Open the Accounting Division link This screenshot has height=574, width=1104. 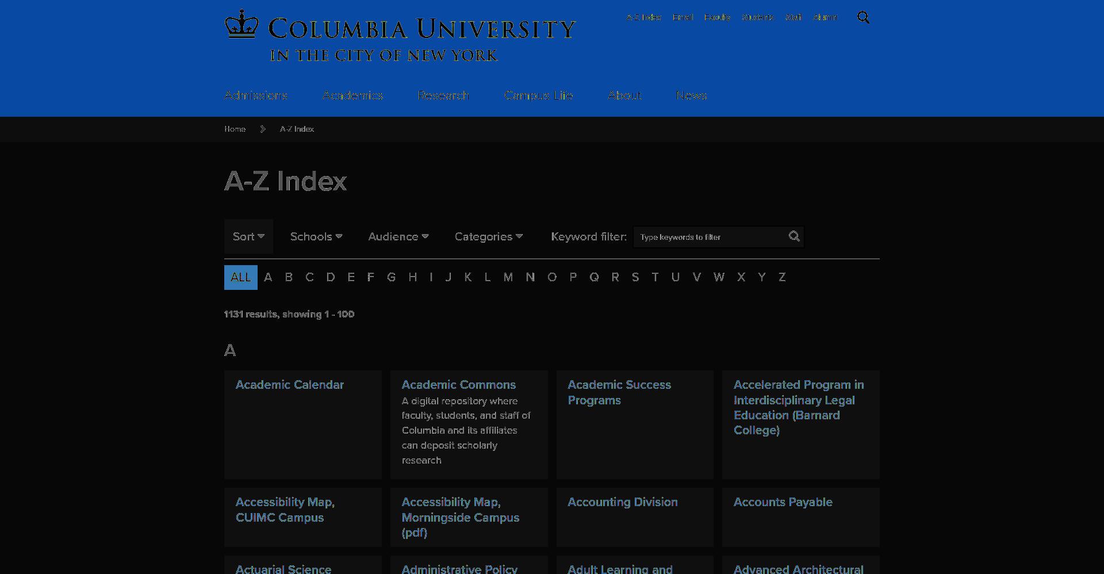coord(623,502)
